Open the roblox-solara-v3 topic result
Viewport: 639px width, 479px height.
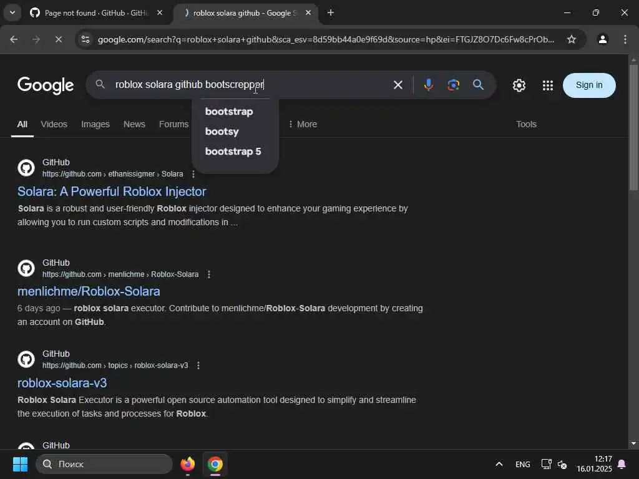62,383
